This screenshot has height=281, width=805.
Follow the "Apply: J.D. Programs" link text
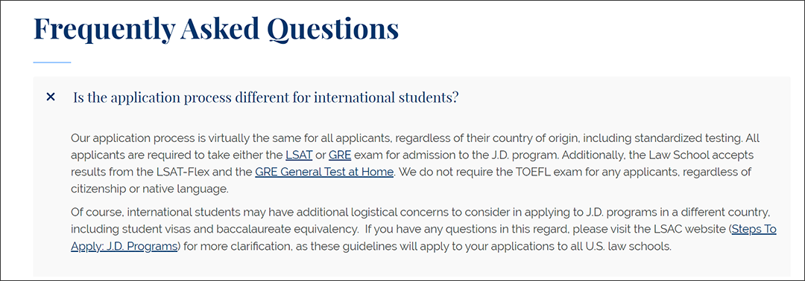[124, 245]
